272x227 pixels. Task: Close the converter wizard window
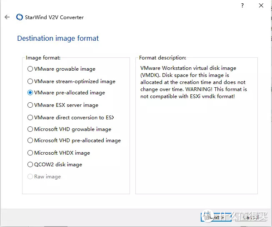pyautogui.click(x=261, y=5)
